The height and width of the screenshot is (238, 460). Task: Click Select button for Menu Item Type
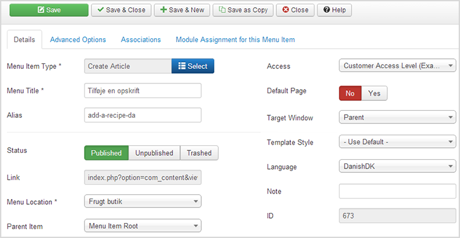pyautogui.click(x=193, y=66)
